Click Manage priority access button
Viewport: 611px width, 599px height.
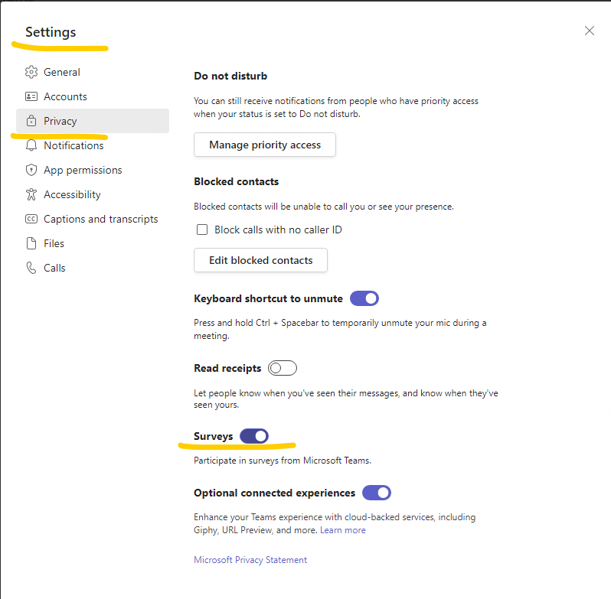tap(265, 145)
